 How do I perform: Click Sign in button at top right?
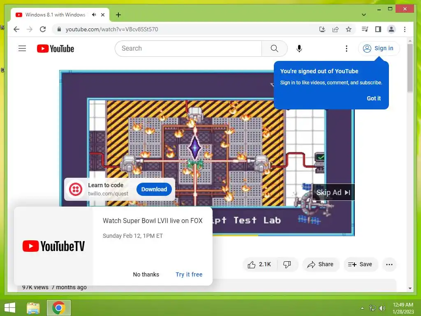point(379,49)
